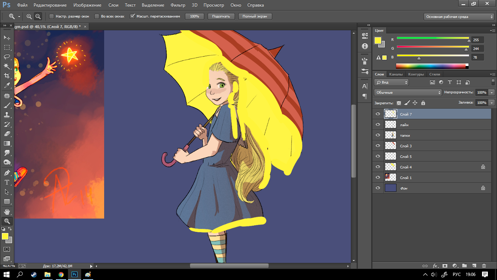Hide the 'лайн' layer
497x280 pixels.
378,125
